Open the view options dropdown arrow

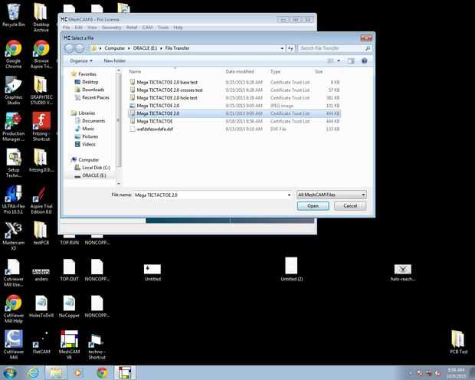(x=339, y=61)
